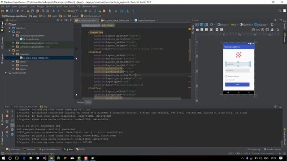
Task: Toggle the design surface view icon in Preview
Action: 197,25
